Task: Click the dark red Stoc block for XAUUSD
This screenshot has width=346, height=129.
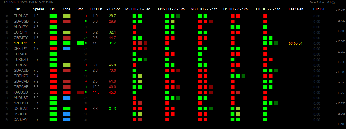Action: (80, 92)
